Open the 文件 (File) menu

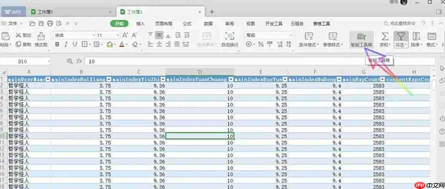[x=13, y=24]
